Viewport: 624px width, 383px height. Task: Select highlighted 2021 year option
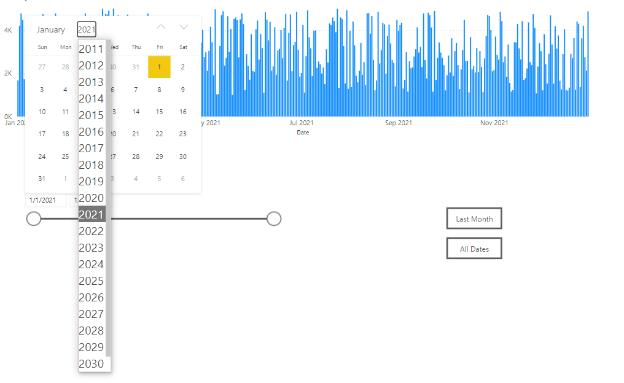click(x=92, y=215)
